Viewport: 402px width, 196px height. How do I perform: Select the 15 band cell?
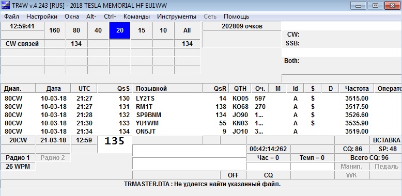coord(142,30)
